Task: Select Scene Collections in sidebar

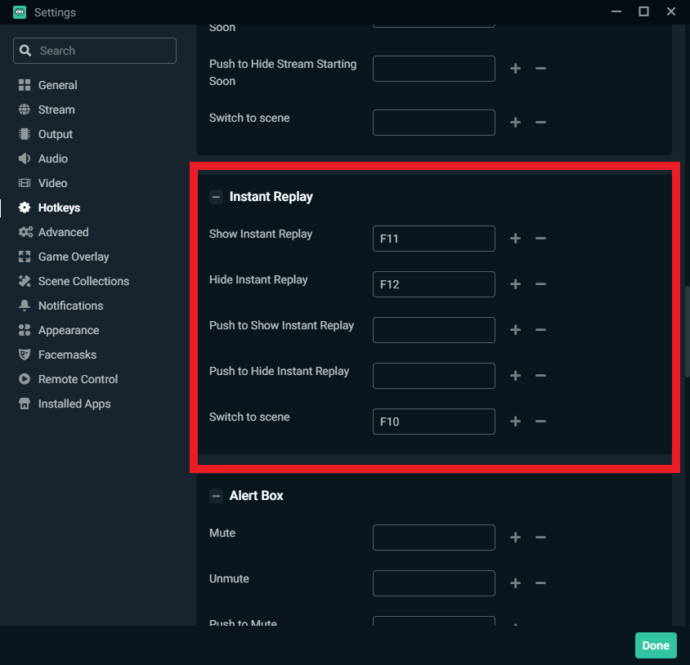Action: (x=83, y=281)
